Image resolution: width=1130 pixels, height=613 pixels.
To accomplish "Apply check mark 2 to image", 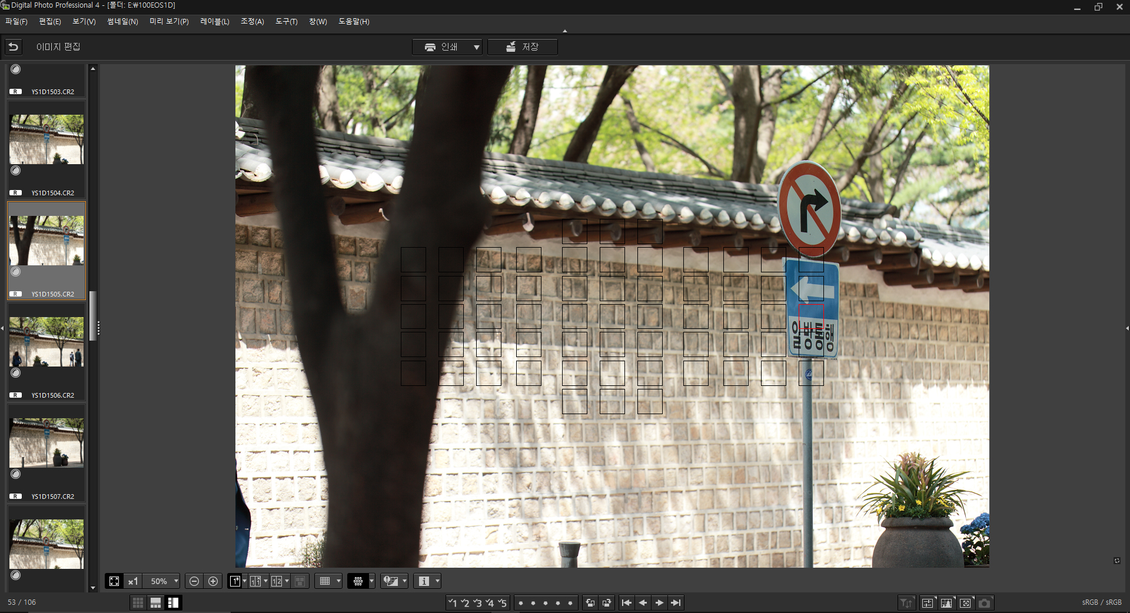I will [465, 602].
